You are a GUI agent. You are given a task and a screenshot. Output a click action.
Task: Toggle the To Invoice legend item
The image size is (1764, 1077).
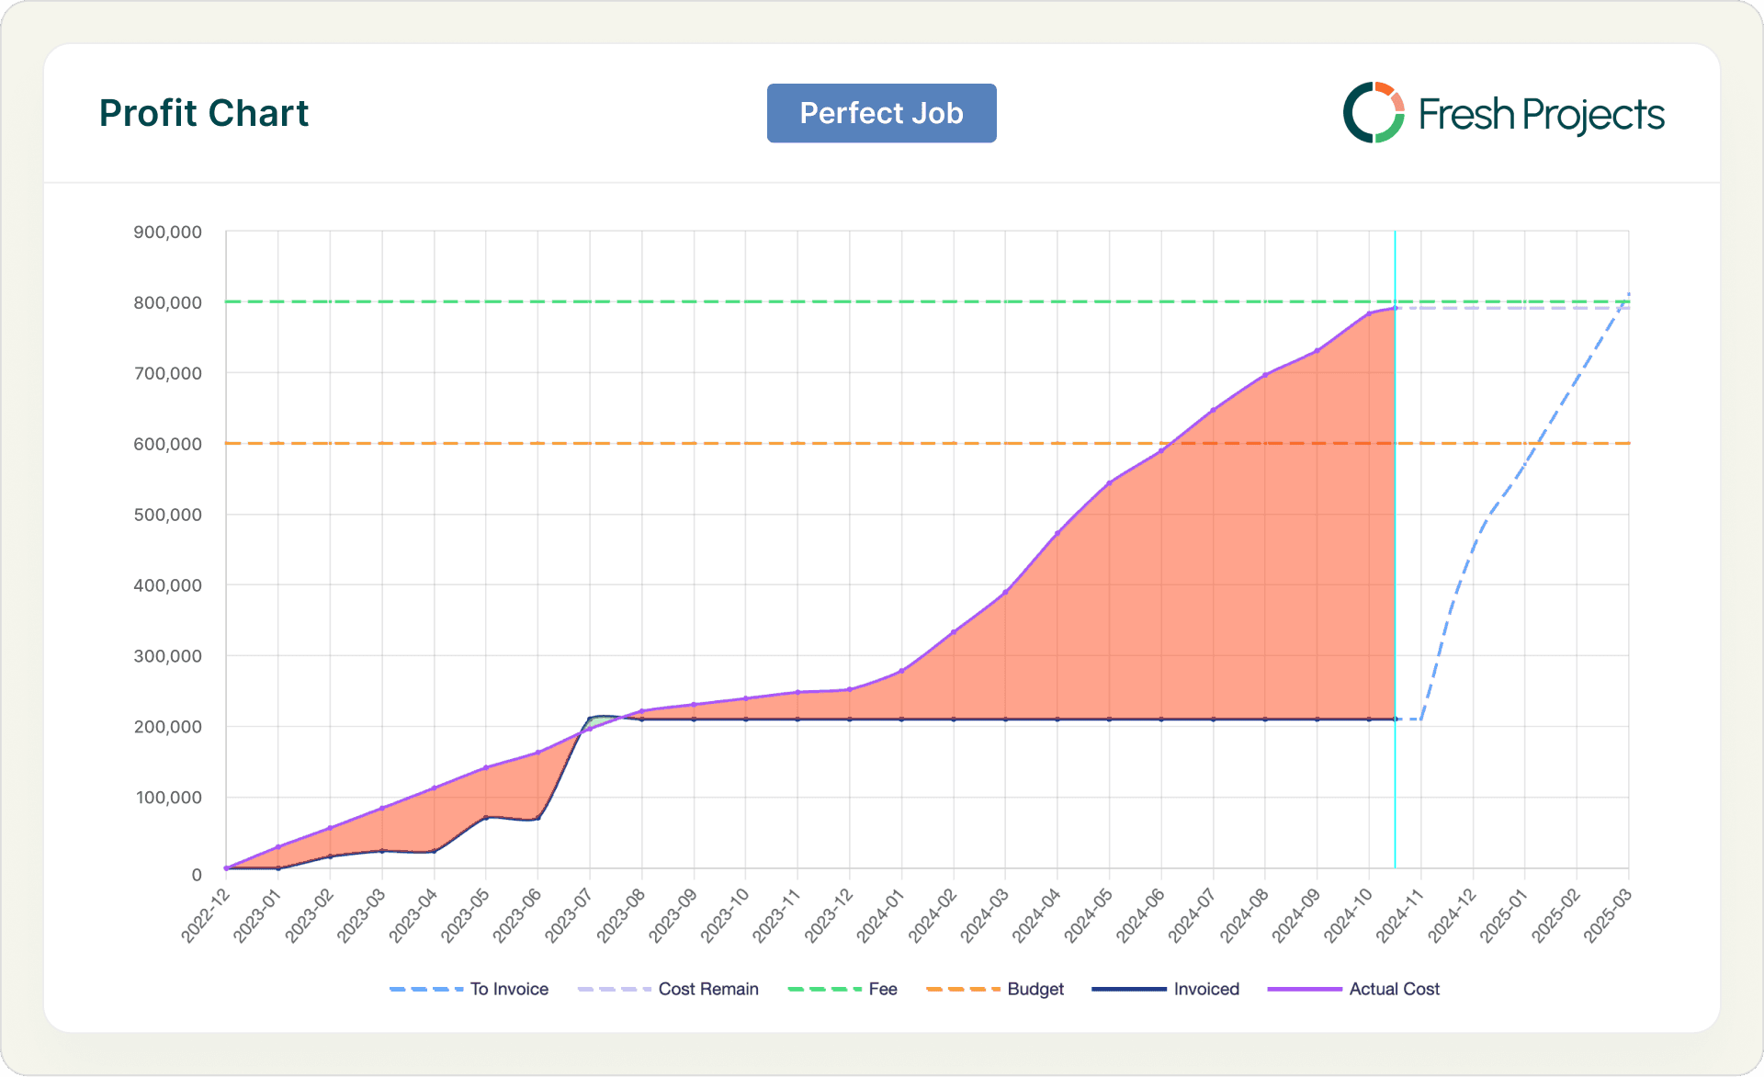point(509,989)
